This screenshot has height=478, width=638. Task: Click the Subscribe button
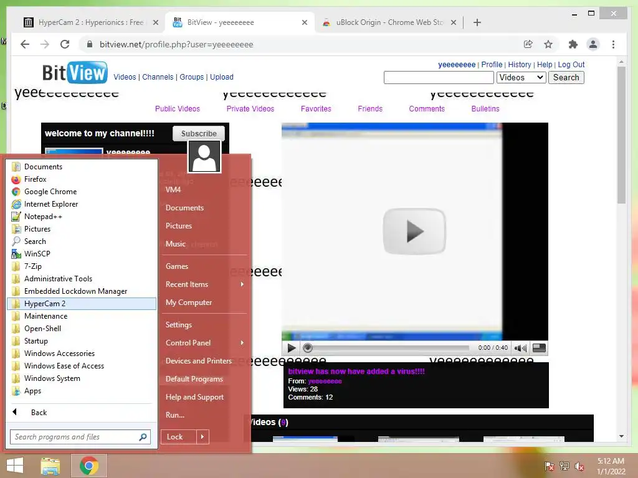click(x=199, y=134)
